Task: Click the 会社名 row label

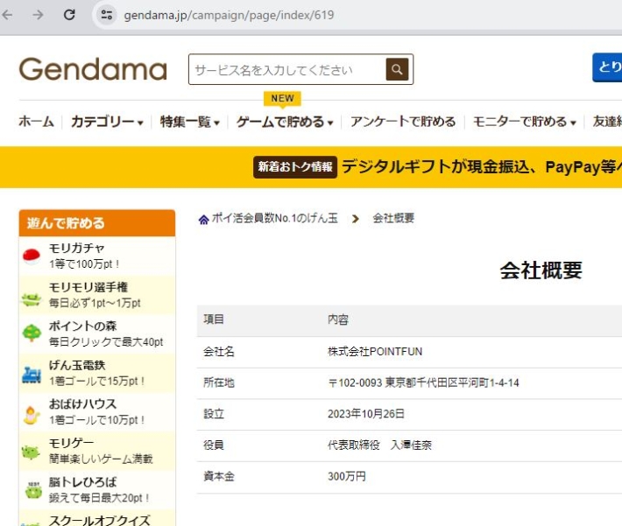Action: [x=218, y=352]
